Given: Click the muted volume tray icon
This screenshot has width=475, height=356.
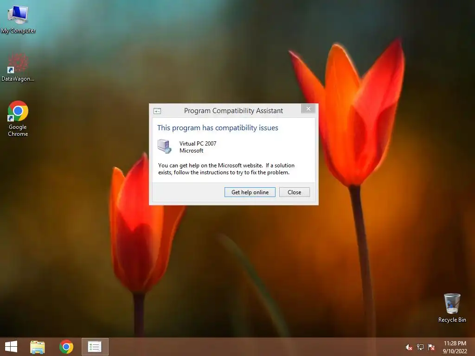Looking at the screenshot, I should [409, 347].
